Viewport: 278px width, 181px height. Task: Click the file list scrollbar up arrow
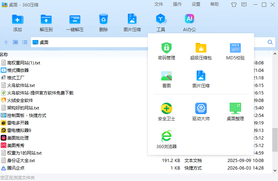pos(275,54)
